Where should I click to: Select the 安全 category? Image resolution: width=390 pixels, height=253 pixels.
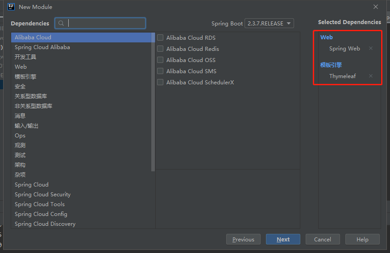pos(81,86)
